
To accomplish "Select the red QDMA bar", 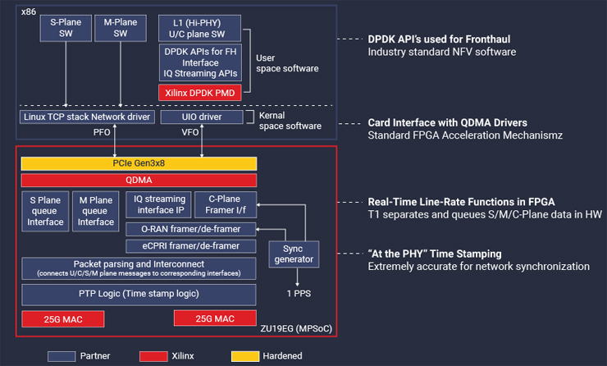I will pyautogui.click(x=139, y=180).
